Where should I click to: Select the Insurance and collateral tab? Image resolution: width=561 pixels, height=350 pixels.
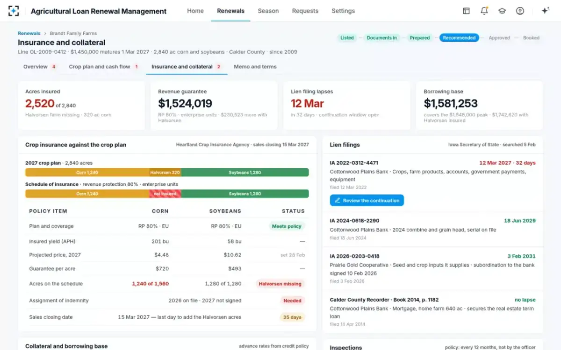[187, 67]
